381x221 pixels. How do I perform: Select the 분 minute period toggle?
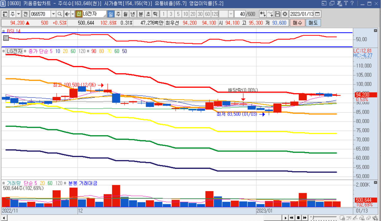tap(140, 14)
